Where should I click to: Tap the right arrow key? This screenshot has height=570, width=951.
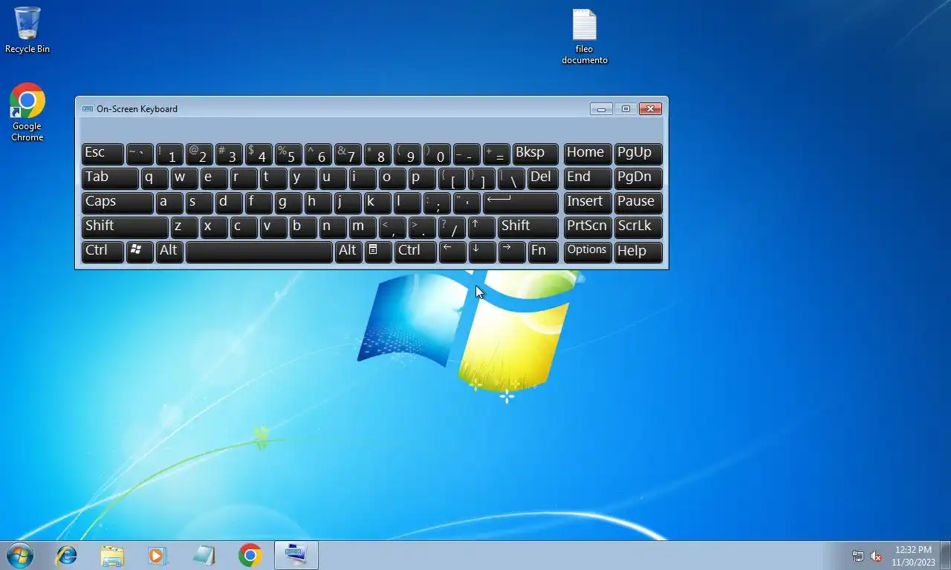tap(512, 252)
